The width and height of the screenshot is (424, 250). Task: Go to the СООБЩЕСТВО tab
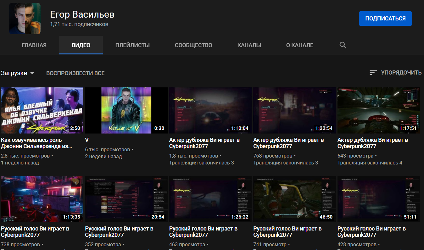coord(193,45)
